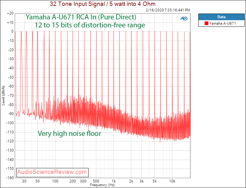This screenshot has height=188, width=246.
Task: Click the 3k frequency tick label
Action: [x=142, y=181]
